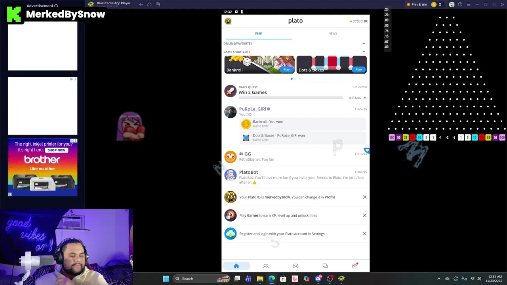Open the GG group monkey avatar
Viewport: 507px width, 285px height.
(x=230, y=157)
